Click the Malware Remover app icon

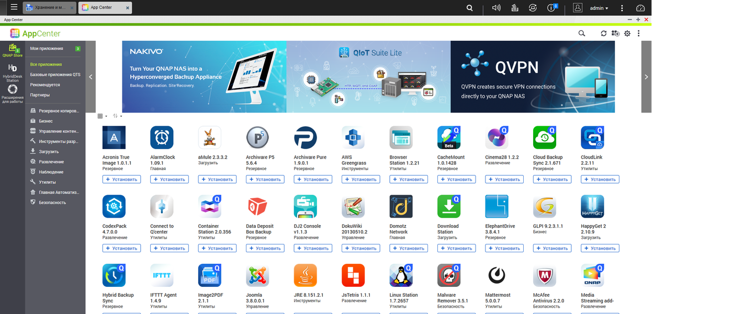(449, 275)
